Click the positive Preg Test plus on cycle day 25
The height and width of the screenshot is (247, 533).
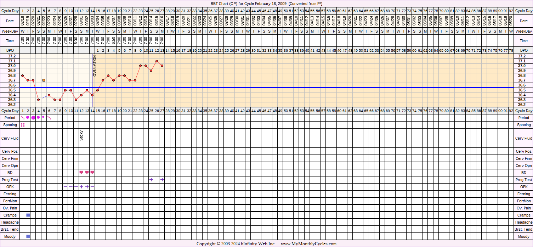(x=151, y=180)
